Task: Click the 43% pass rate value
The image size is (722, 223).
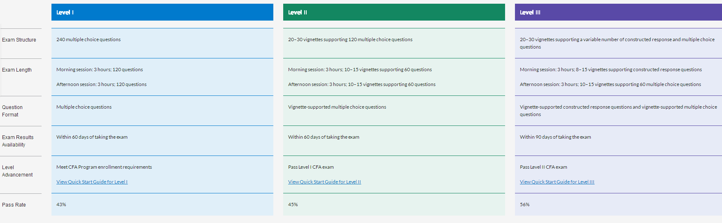Action: 61,204
